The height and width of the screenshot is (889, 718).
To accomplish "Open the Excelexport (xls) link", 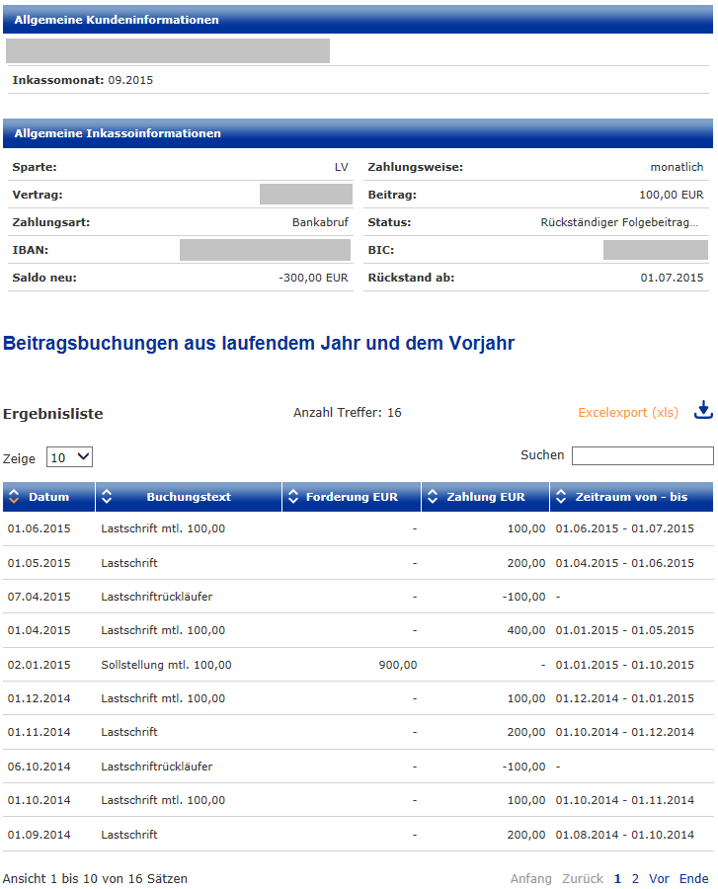I will pyautogui.click(x=628, y=412).
